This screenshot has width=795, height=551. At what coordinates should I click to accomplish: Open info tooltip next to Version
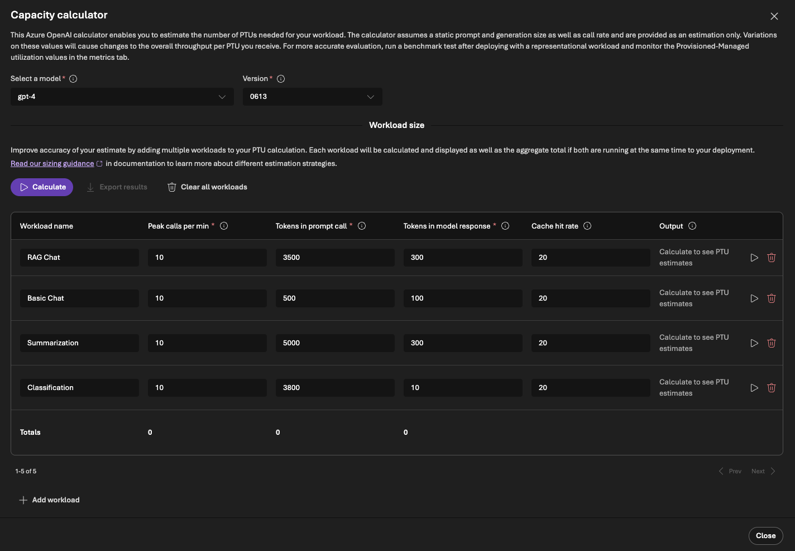[281, 79]
